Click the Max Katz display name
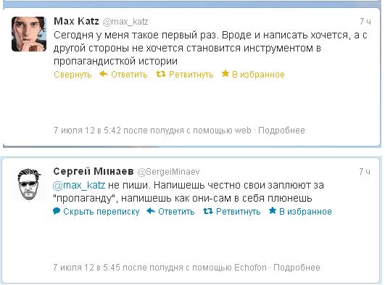This screenshot has height=285, width=385. [x=76, y=21]
